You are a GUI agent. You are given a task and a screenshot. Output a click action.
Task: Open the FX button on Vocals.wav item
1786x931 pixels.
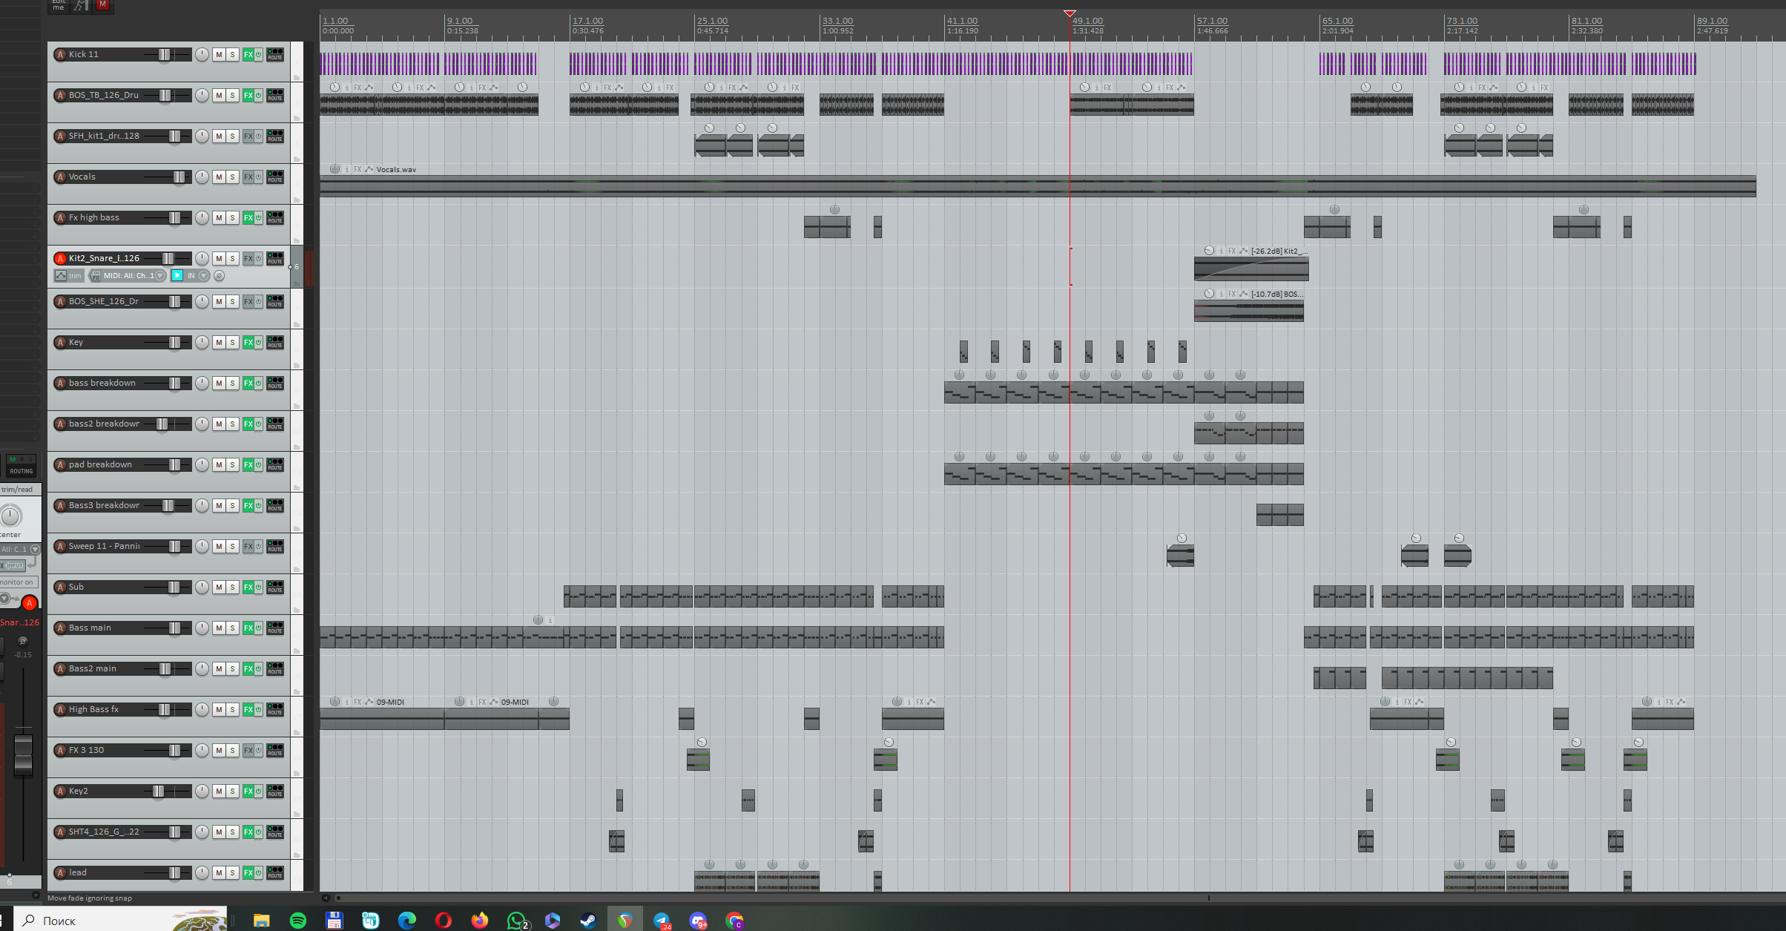[357, 169]
